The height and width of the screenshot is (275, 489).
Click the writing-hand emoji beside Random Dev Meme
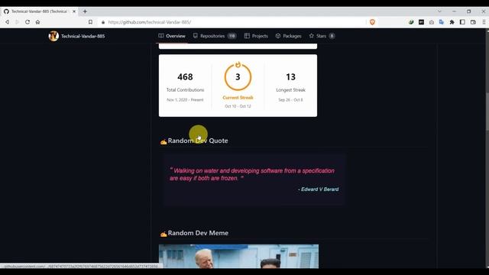[x=164, y=234]
